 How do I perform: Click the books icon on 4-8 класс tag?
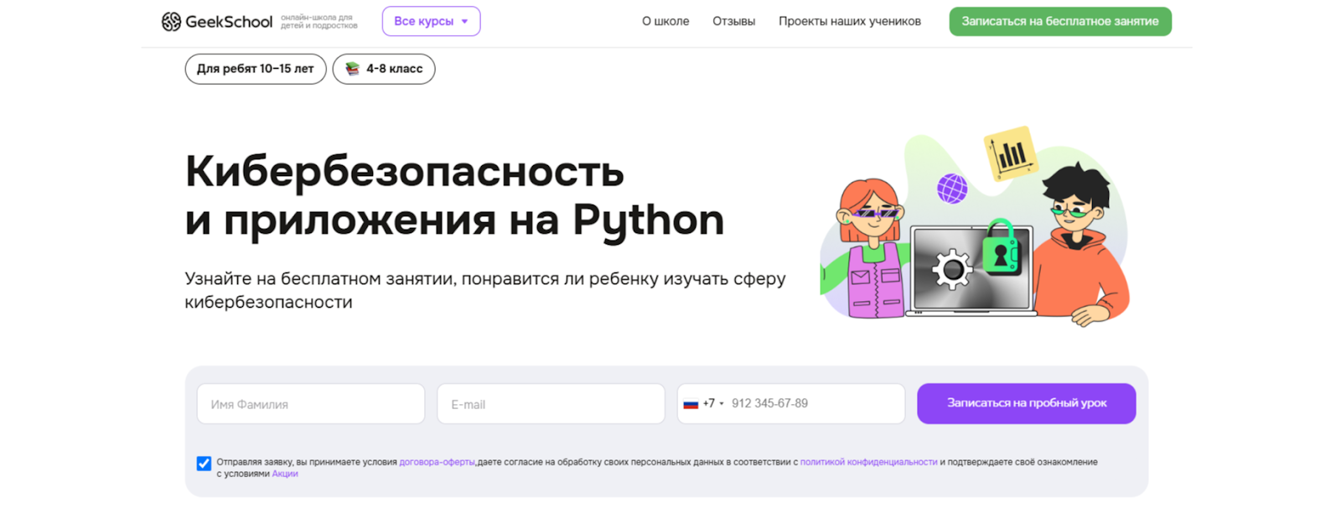[353, 69]
